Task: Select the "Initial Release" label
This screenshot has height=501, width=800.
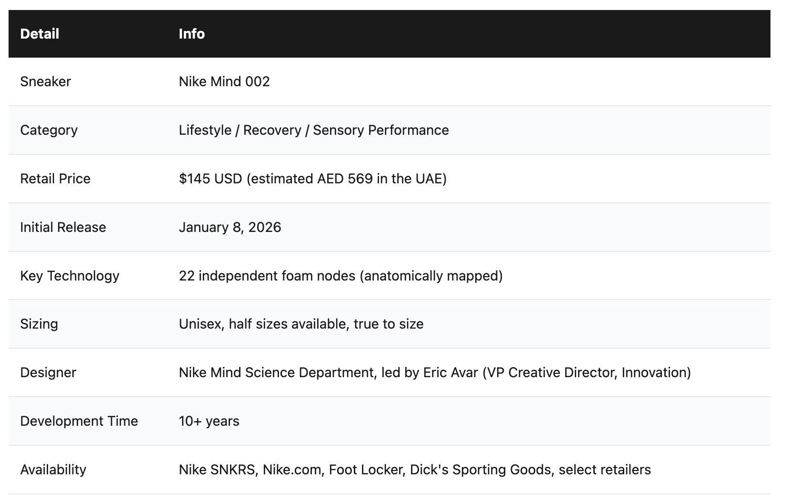Action: pos(63,227)
